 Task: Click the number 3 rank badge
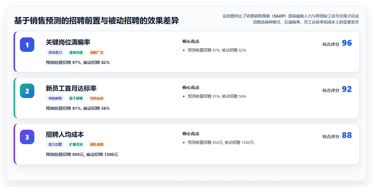(x=27, y=137)
